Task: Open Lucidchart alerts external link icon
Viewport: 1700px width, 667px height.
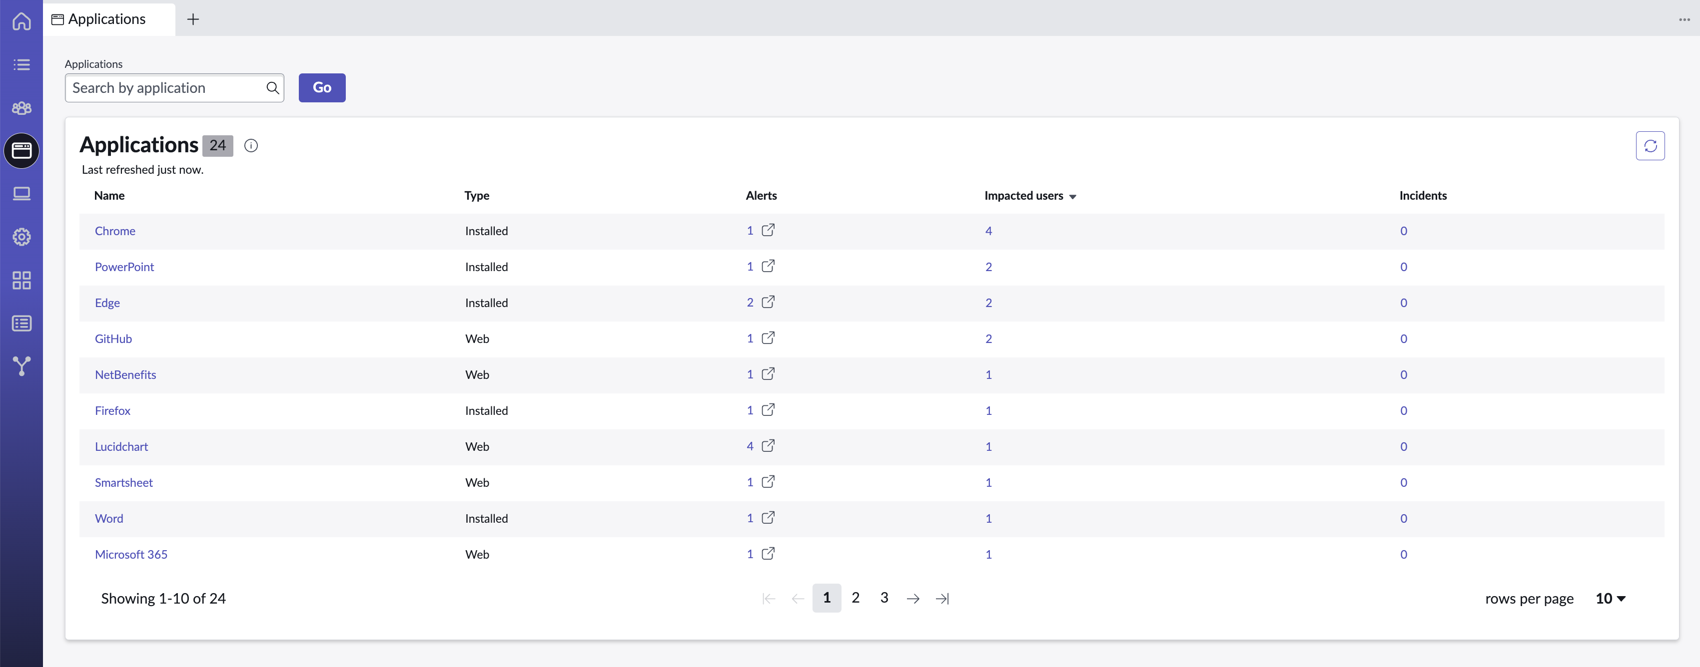Action: point(768,445)
